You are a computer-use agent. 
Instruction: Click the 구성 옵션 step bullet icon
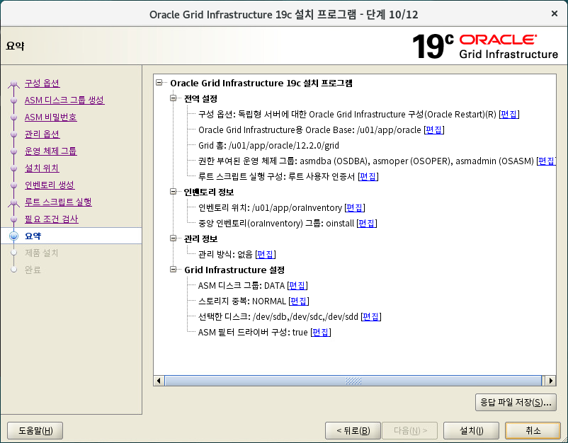(x=13, y=84)
